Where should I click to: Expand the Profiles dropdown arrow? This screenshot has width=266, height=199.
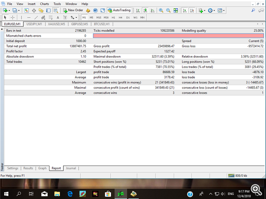click(x=19, y=11)
